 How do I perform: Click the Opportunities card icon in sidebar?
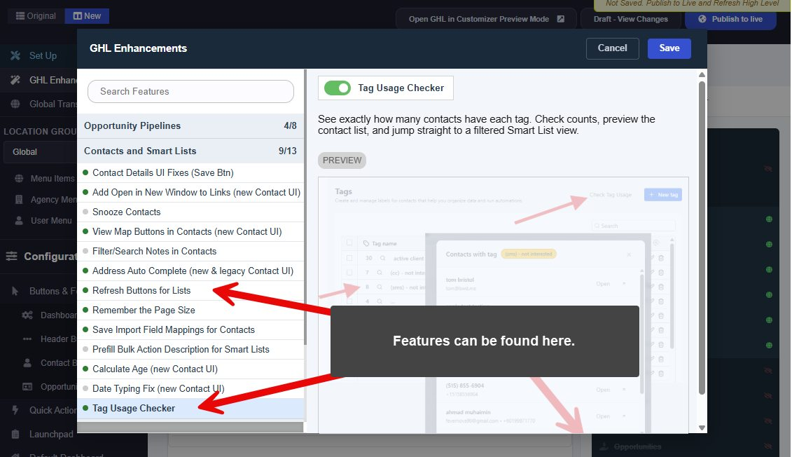click(x=27, y=387)
